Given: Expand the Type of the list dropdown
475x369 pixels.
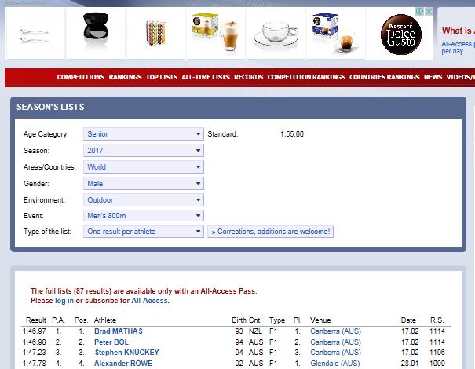Looking at the screenshot, I should [x=143, y=232].
